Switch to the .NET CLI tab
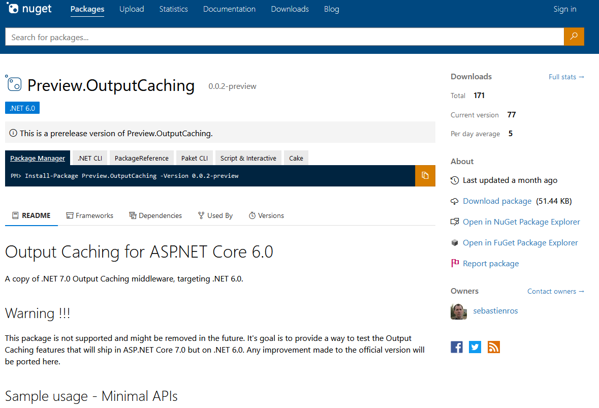This screenshot has height=408, width=599. pyautogui.click(x=90, y=158)
